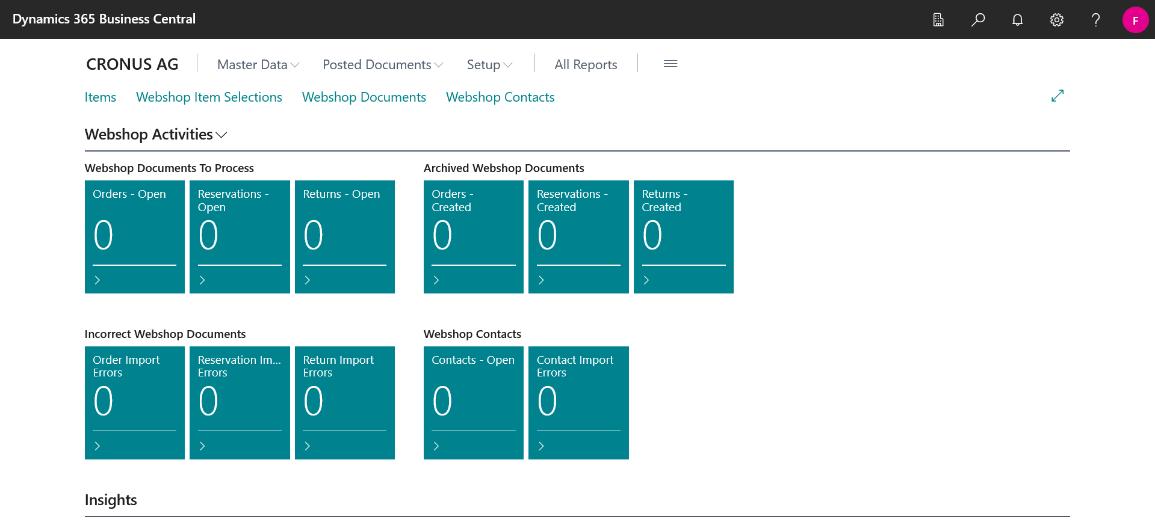
Task: Expand the Master Data menu
Action: (x=258, y=64)
